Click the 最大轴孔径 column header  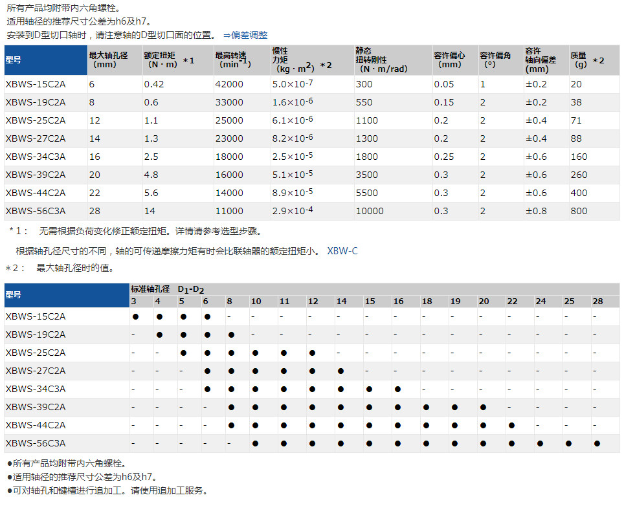click(115, 60)
